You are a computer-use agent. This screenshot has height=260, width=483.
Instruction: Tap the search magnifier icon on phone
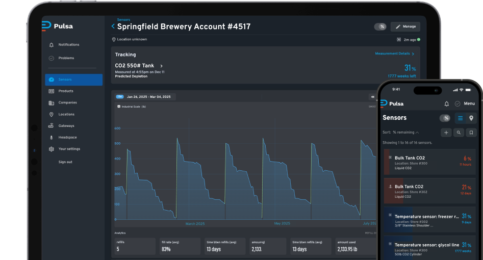[459, 133]
